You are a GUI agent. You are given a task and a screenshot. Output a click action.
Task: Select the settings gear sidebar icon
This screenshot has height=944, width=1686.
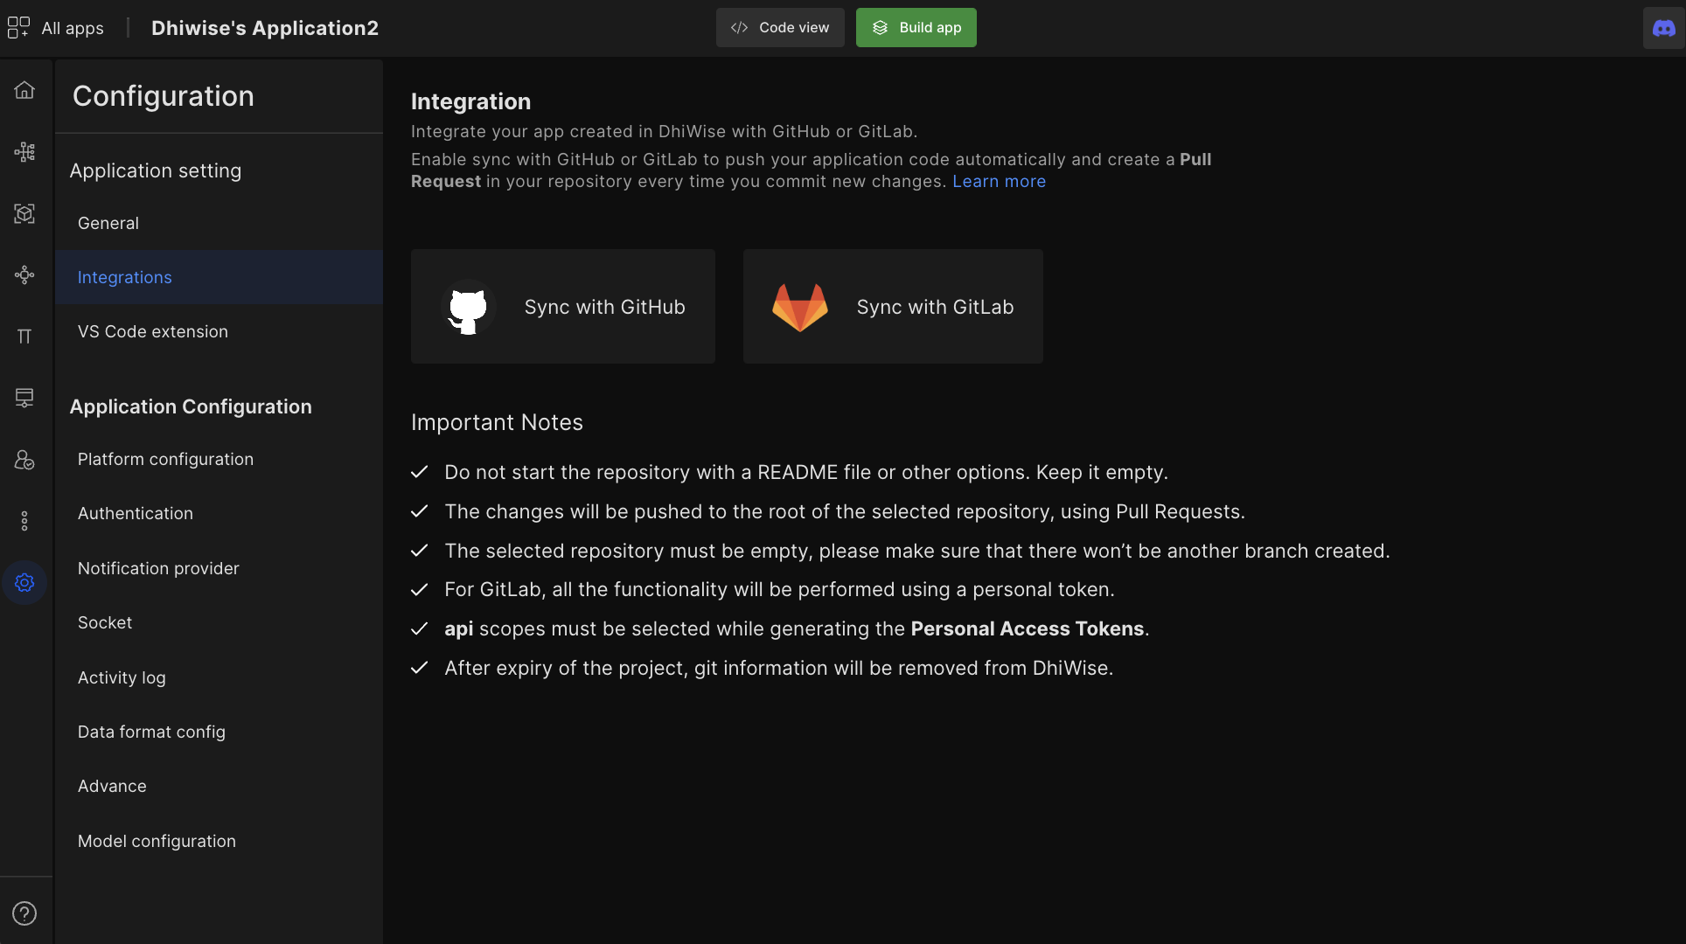24,582
